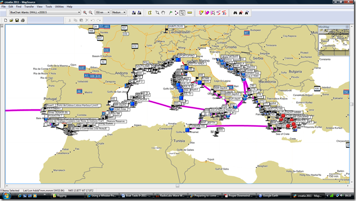
Task: Open the Utilities menu
Action: pos(59,7)
